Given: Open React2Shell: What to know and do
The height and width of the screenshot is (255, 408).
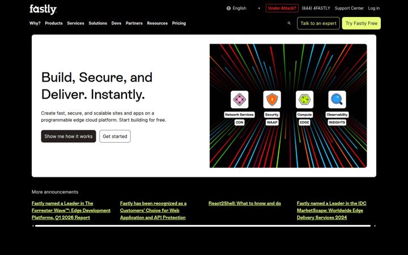Looking at the screenshot, I should click(x=245, y=203).
